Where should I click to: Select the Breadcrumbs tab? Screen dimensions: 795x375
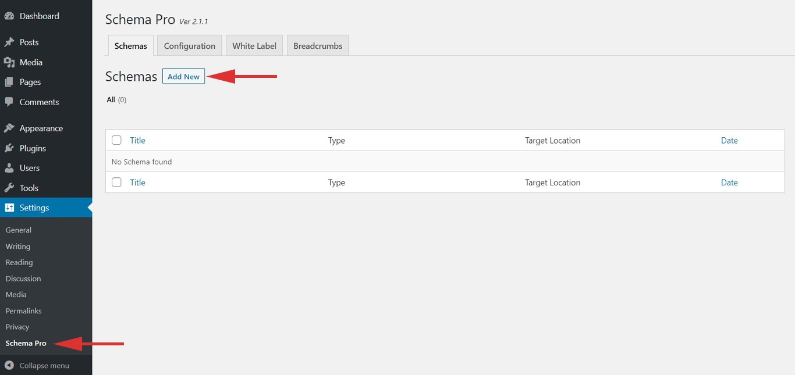317,45
